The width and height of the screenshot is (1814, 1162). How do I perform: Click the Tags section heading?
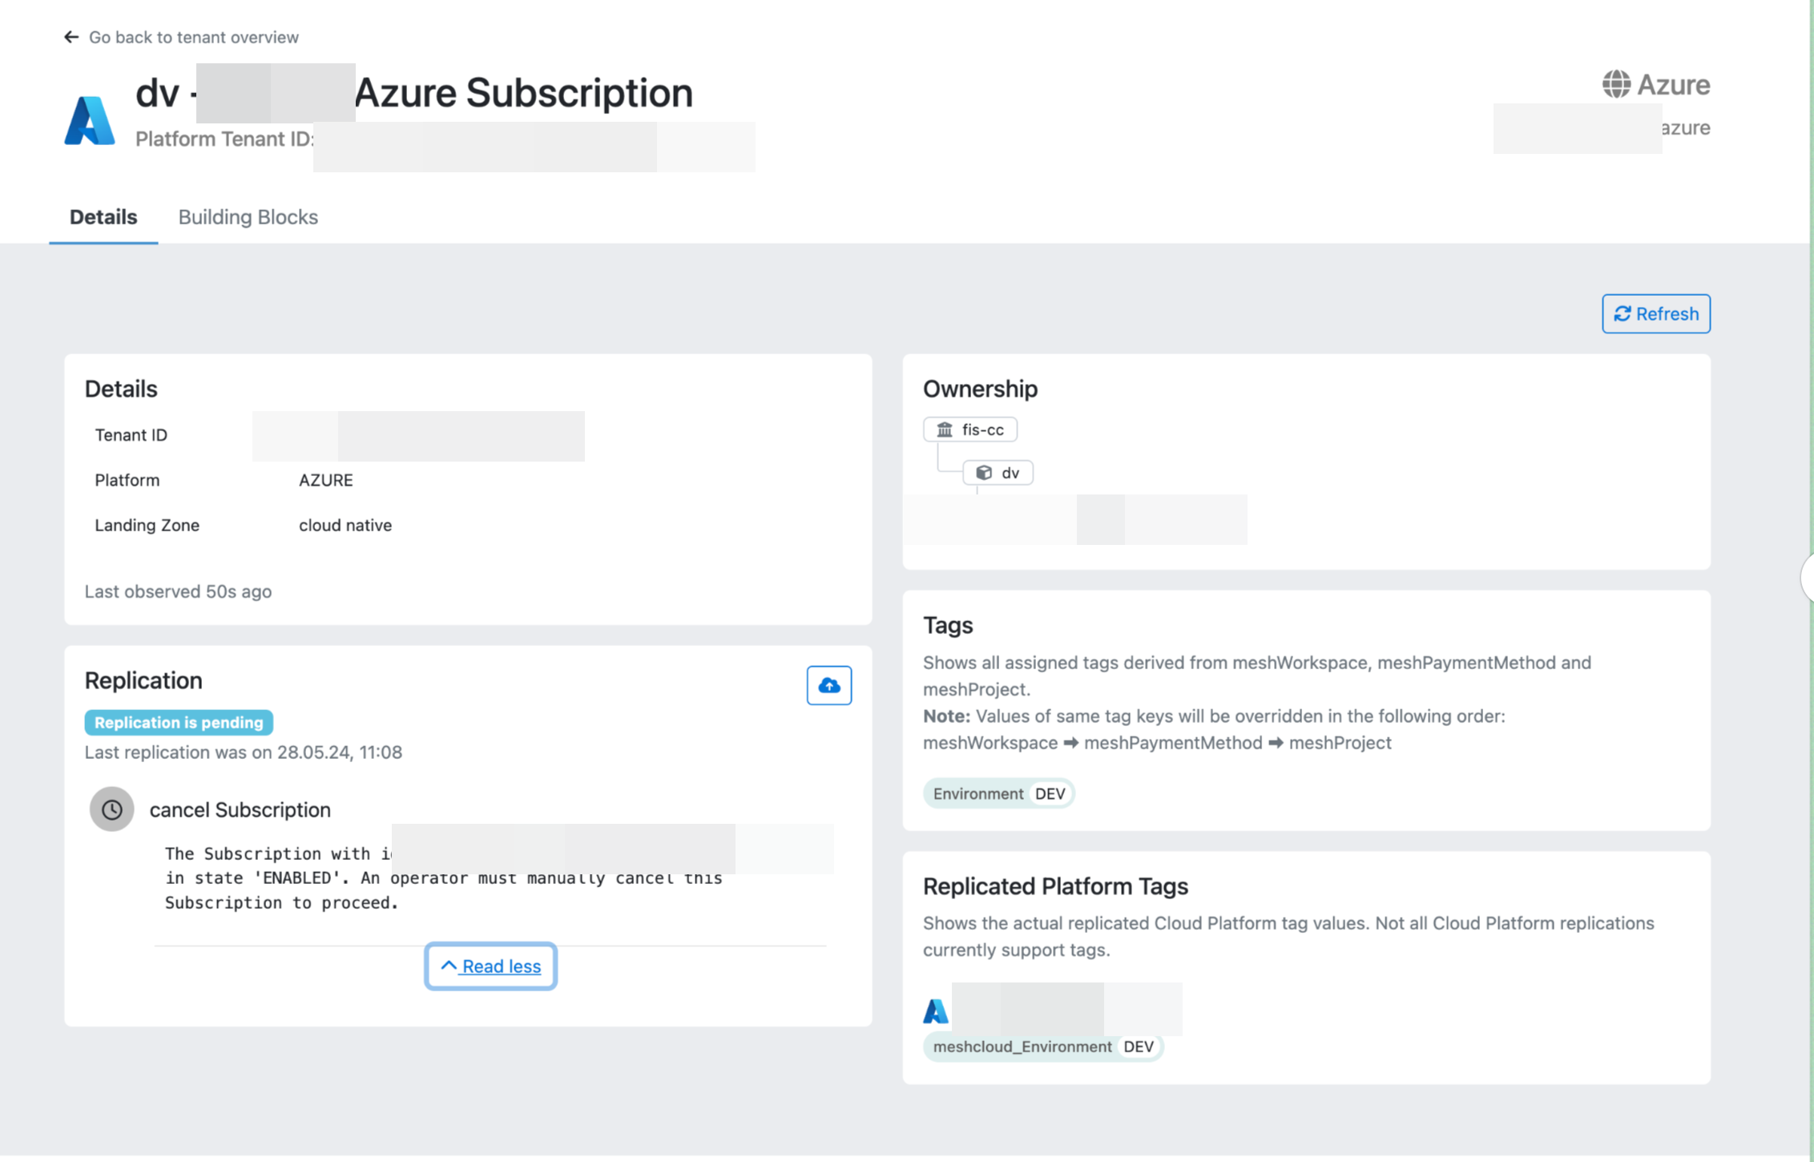click(947, 625)
